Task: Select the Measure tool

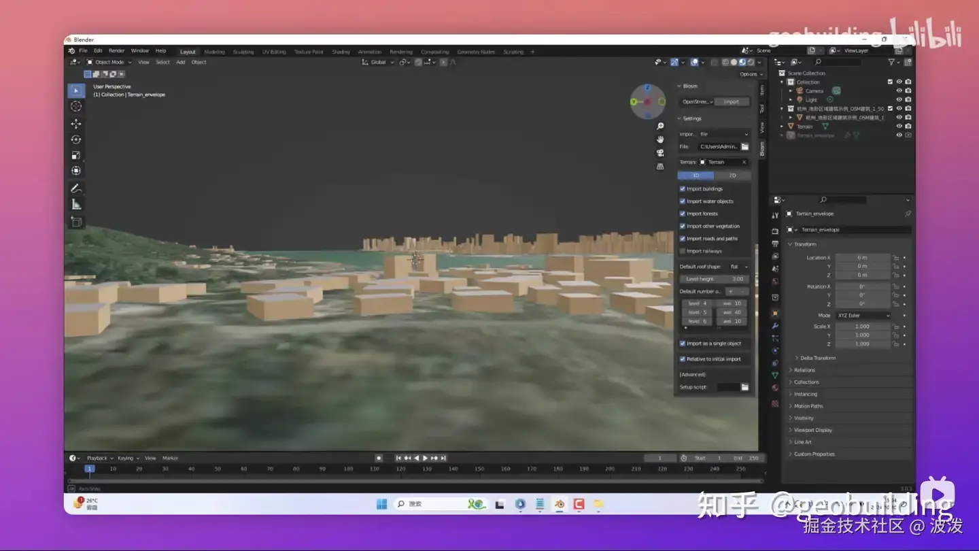Action: coord(76,205)
